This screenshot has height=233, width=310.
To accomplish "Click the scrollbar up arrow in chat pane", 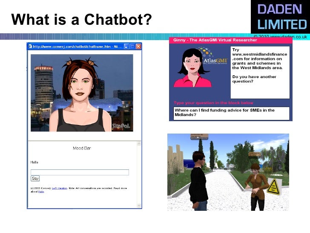I will tap(139, 144).
